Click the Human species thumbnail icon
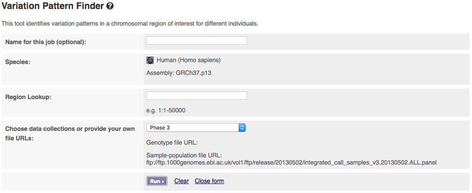This screenshot has width=472, height=193. tap(150, 60)
